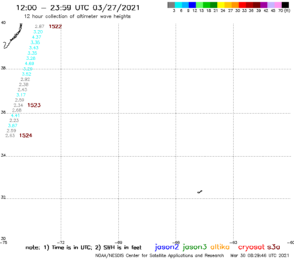The height and width of the screenshot is (259, 294).
Task: Click the cryosat legend label
Action: click(251, 247)
